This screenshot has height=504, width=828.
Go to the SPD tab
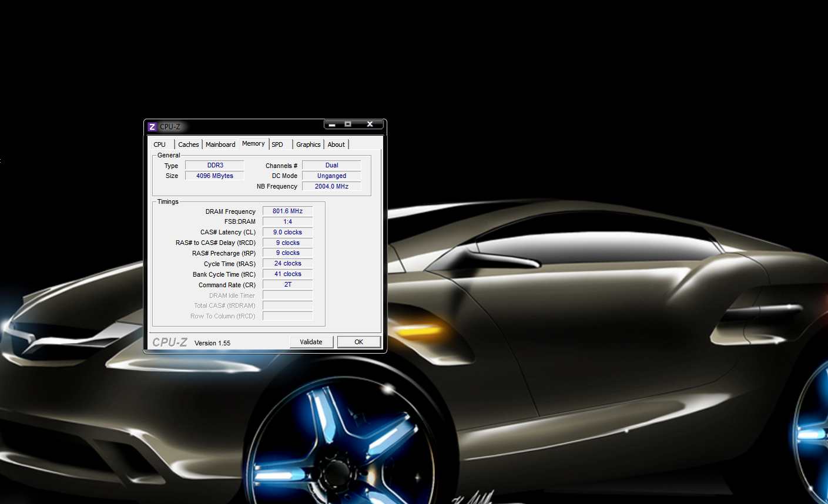click(277, 145)
